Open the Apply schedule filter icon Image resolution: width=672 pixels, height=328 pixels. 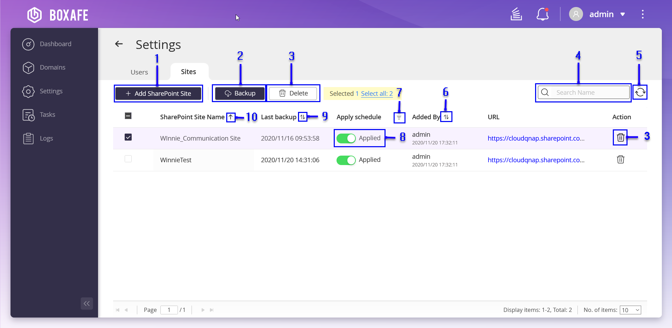[399, 117]
